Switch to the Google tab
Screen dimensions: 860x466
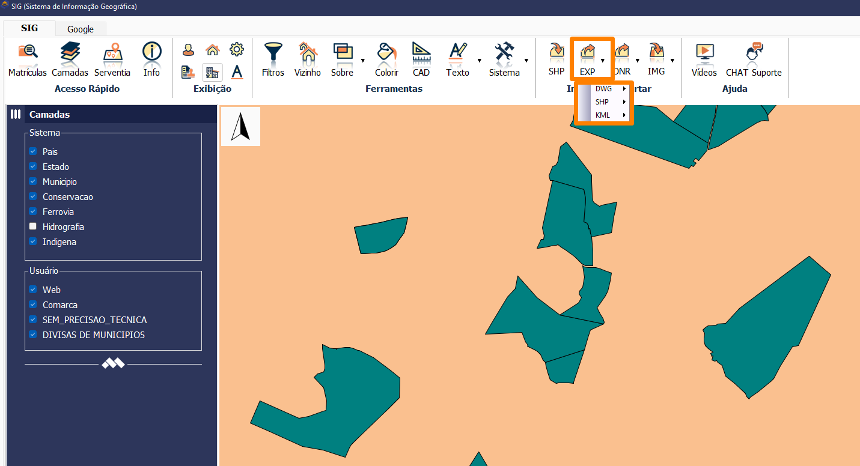pos(81,29)
